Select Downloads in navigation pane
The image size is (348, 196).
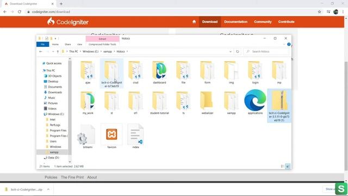55,92
